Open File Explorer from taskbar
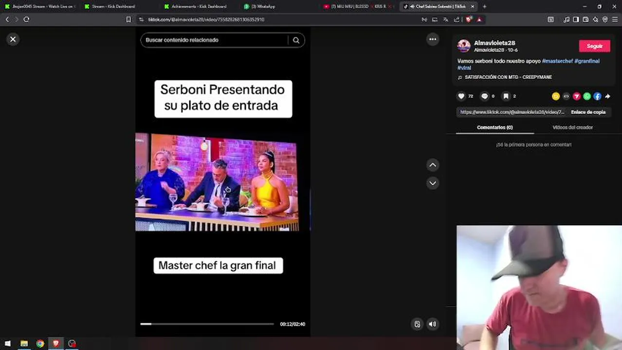This screenshot has width=622, height=350. pos(24,344)
